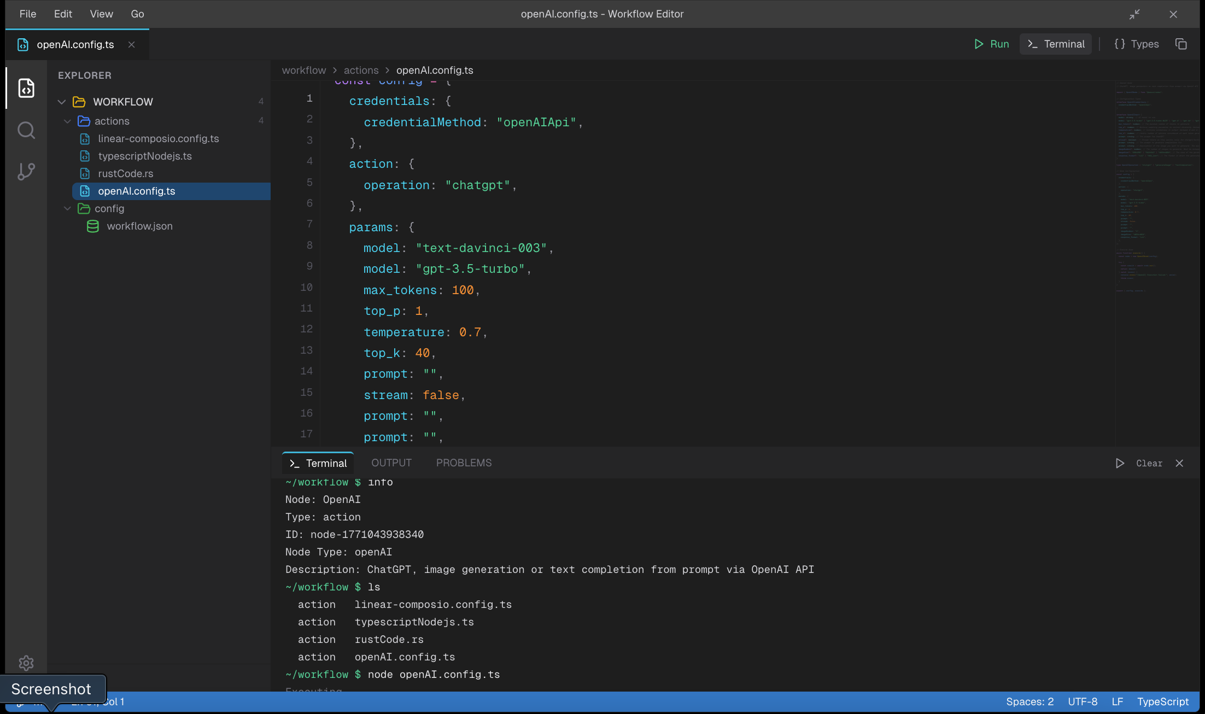Click the workflow.json database icon

(93, 226)
